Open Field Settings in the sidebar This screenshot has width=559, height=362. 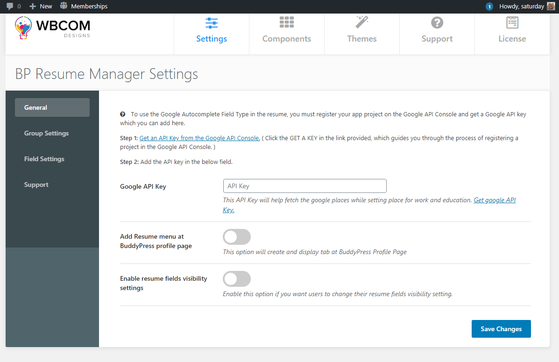pyautogui.click(x=52, y=159)
